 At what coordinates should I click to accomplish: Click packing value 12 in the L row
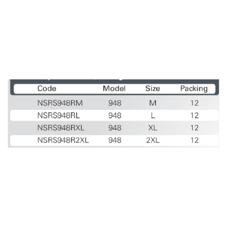coord(194,115)
